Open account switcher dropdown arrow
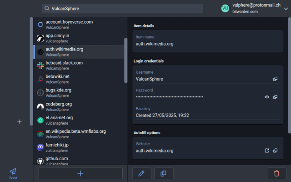This screenshot has height=182, width=291. coord(286,9)
